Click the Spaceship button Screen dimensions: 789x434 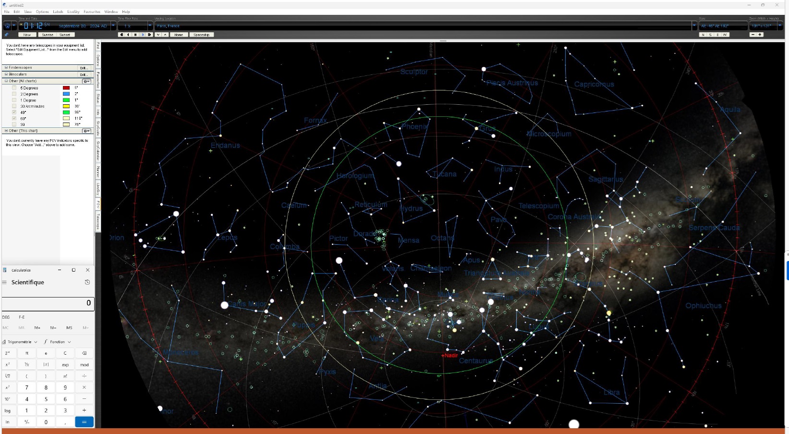point(201,35)
